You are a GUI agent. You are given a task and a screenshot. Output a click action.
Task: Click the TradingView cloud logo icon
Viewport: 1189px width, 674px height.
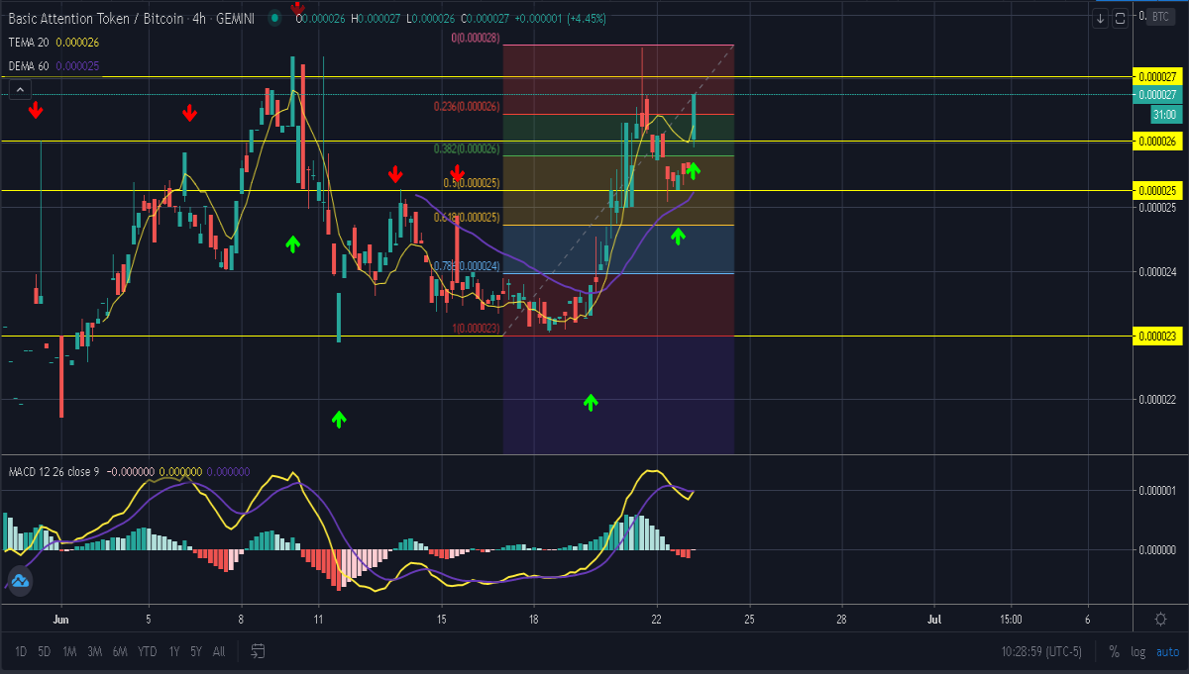[x=19, y=581]
